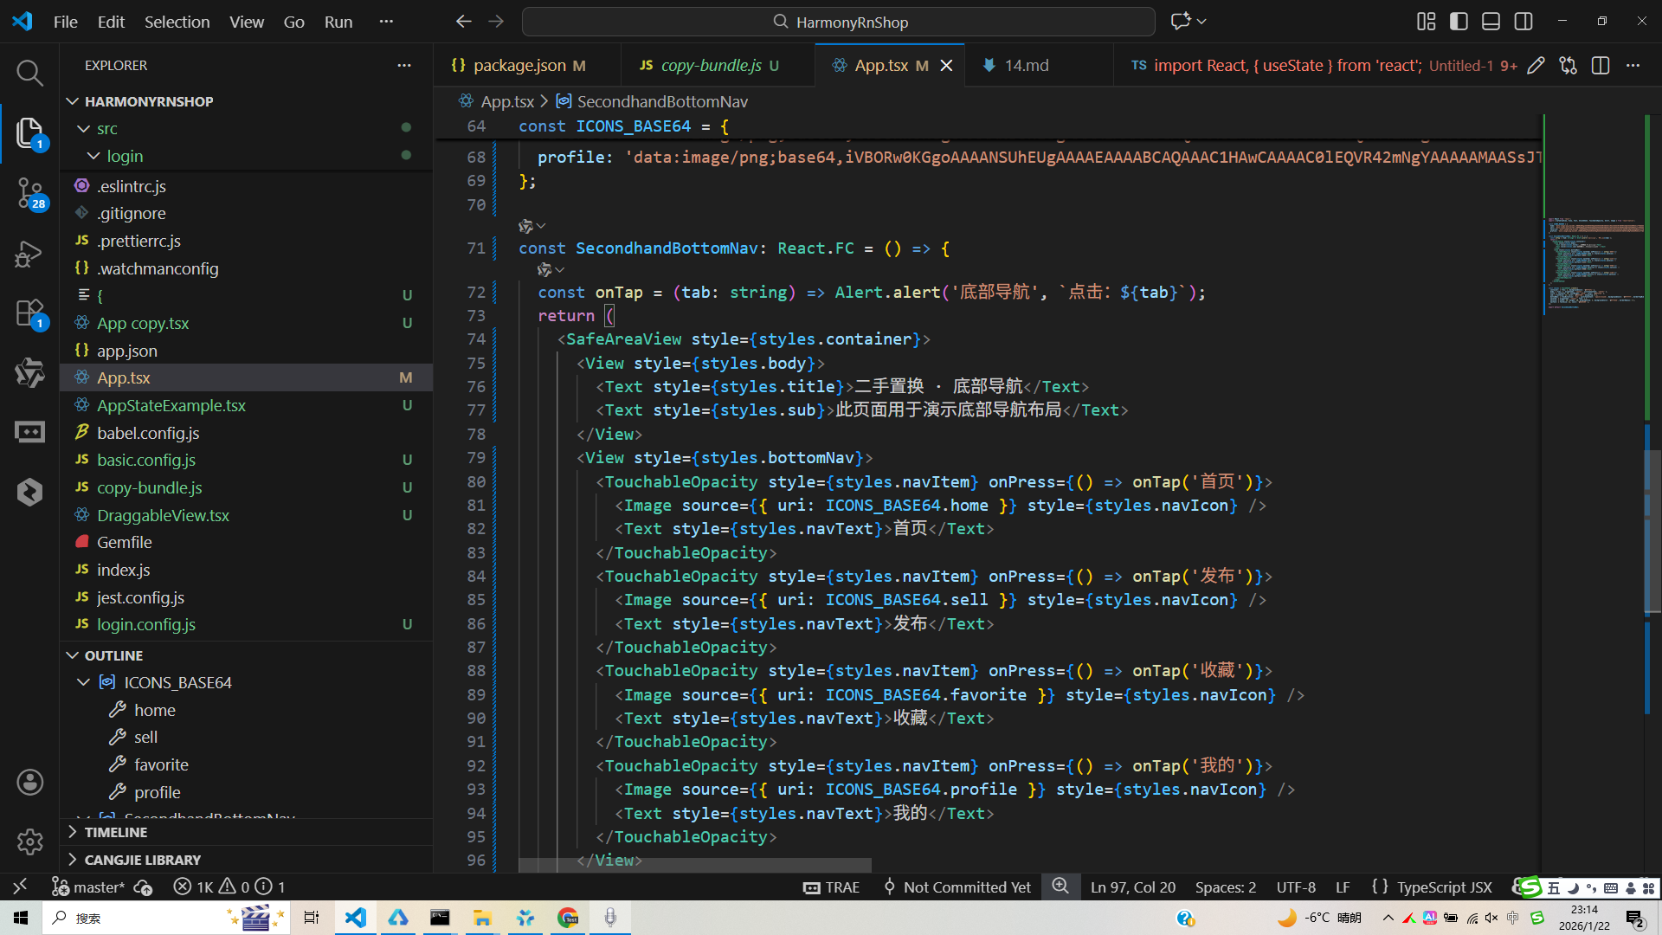Screen dimensions: 1662x935
Task: Open the Extensions view
Action: coord(29,313)
